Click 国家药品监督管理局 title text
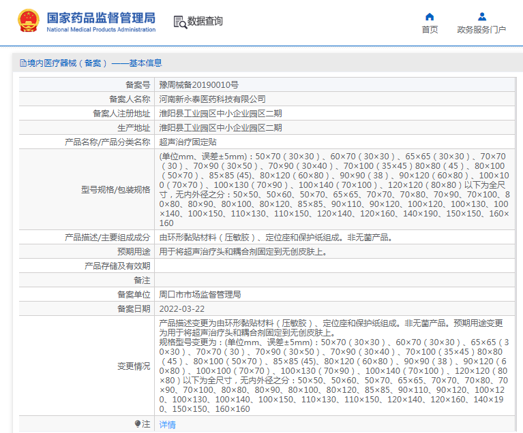 (101, 18)
